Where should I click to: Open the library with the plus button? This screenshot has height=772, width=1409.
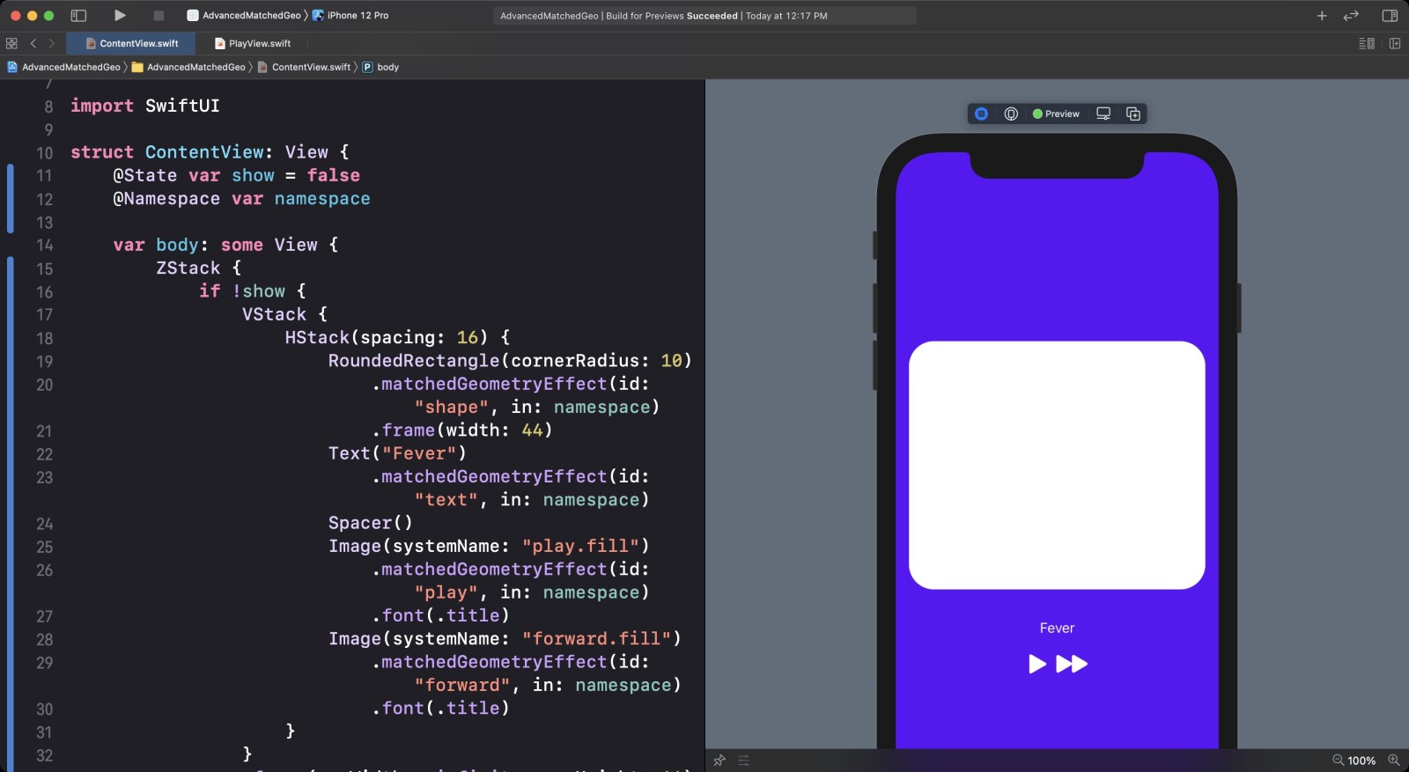[1322, 15]
